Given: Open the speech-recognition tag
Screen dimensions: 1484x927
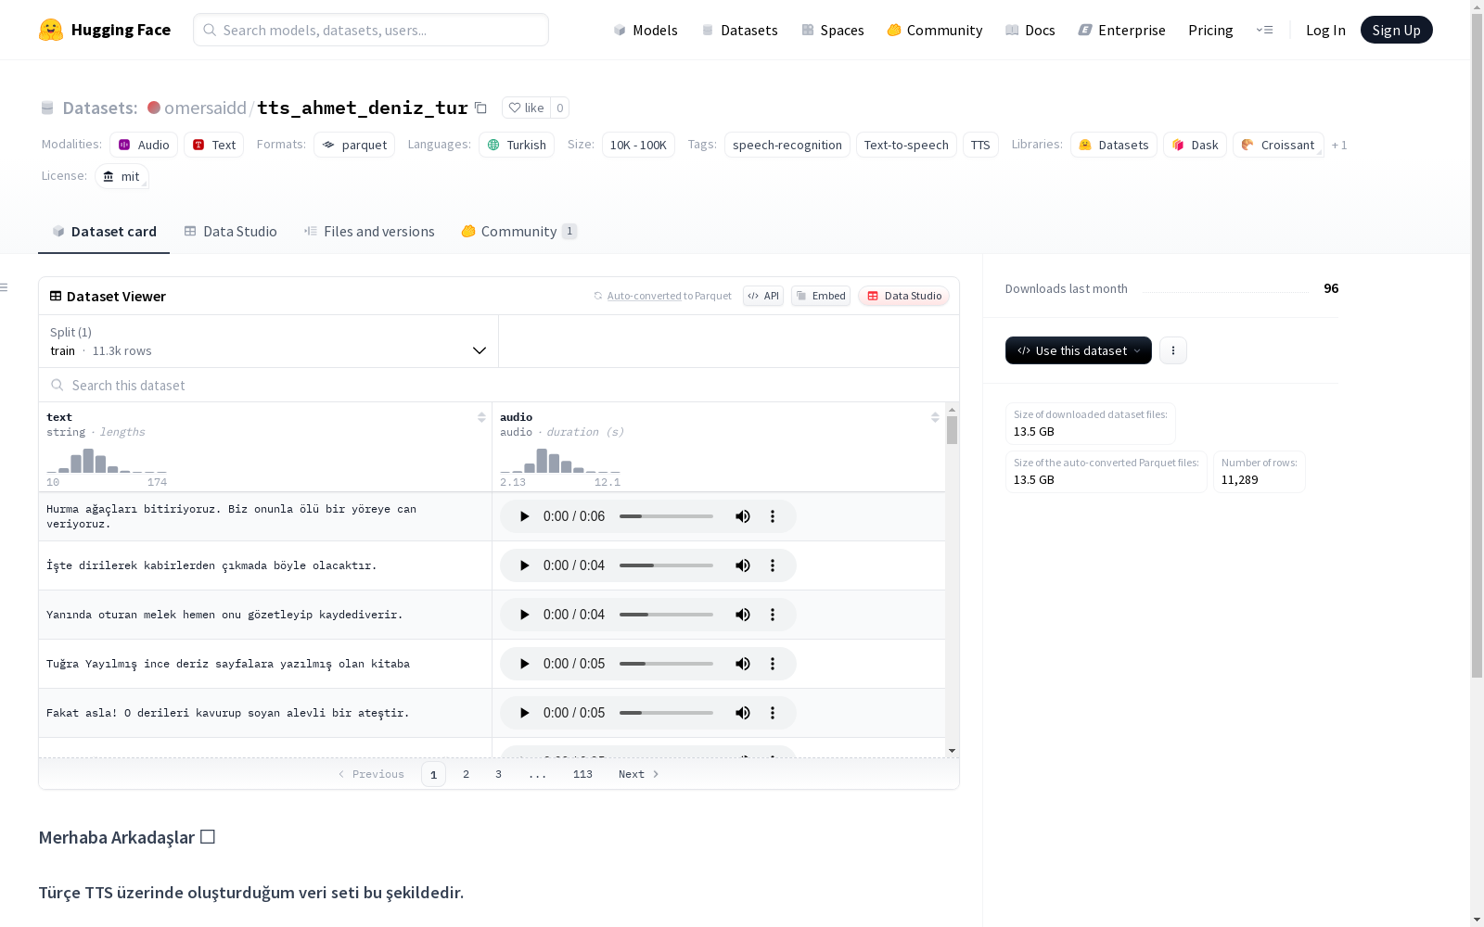Looking at the screenshot, I should pos(787,145).
